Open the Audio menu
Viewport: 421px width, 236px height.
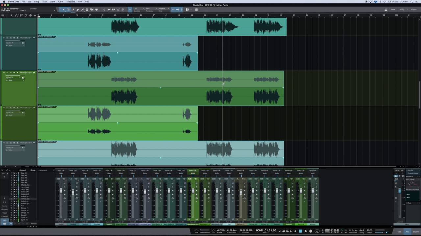(x=60, y=2)
